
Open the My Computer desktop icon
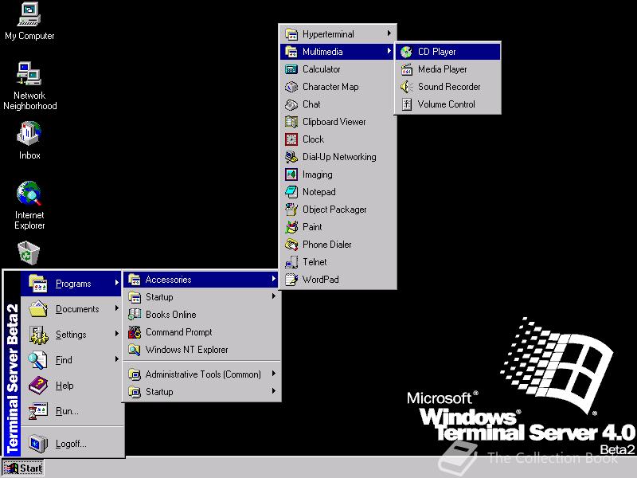pyautogui.click(x=29, y=22)
